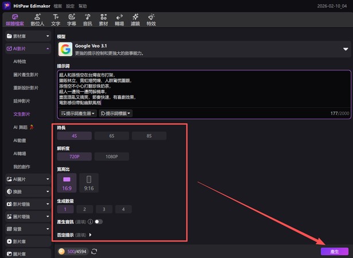Open the 幫助 help menu
353x258 pixels.
(x=83, y=6)
